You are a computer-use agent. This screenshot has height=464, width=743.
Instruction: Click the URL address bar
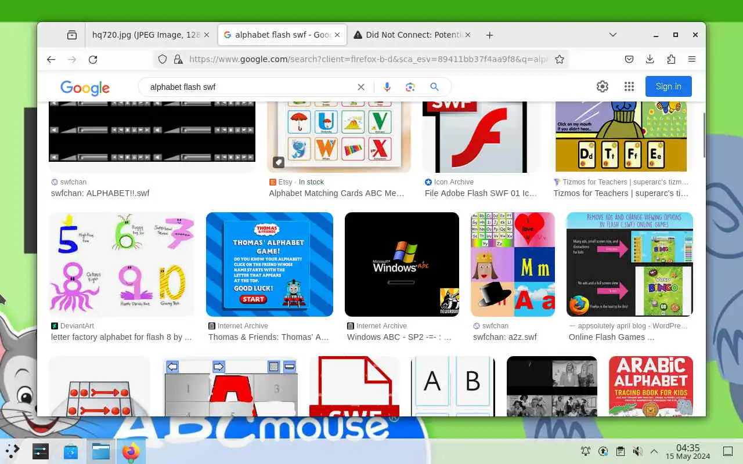[368, 59]
